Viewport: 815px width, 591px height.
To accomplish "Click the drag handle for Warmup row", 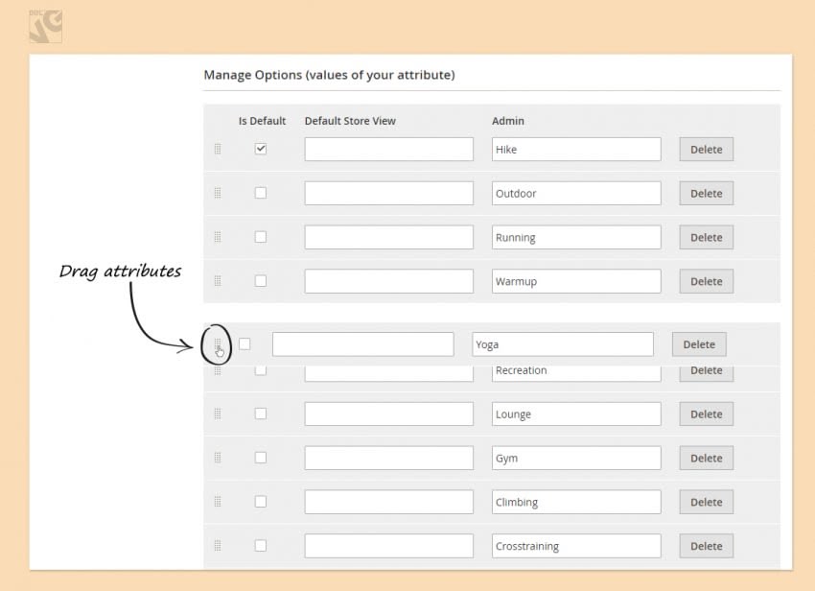I will coord(218,281).
